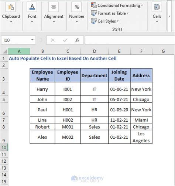Click the 'Employee Name' header cell
The image size is (175, 186).
(42, 75)
